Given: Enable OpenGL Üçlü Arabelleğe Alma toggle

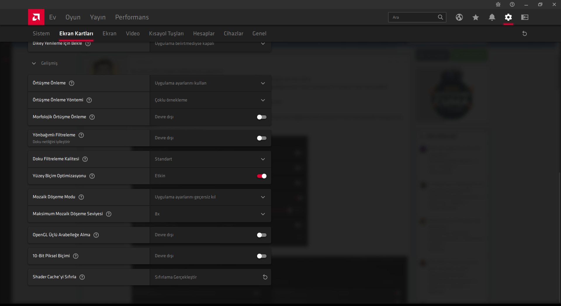Looking at the screenshot, I should [x=262, y=235].
